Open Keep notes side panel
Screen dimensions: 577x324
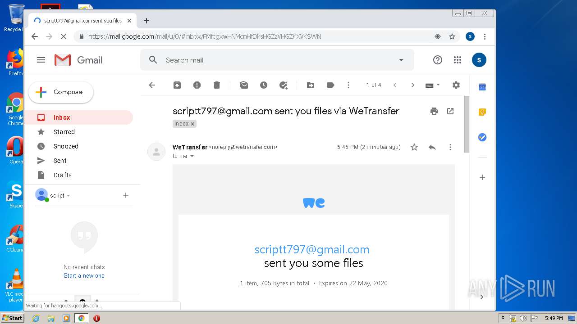click(482, 112)
